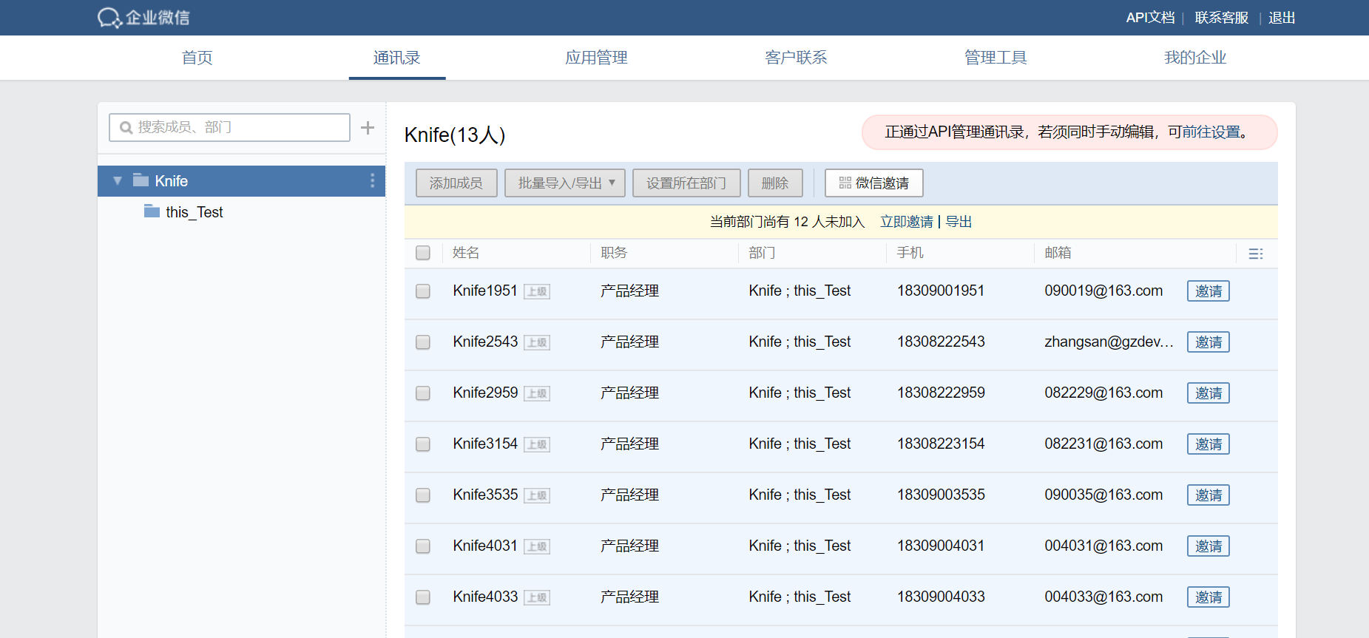The width and height of the screenshot is (1369, 638).
Task: Click the 姓名 column header
Action: click(x=466, y=253)
